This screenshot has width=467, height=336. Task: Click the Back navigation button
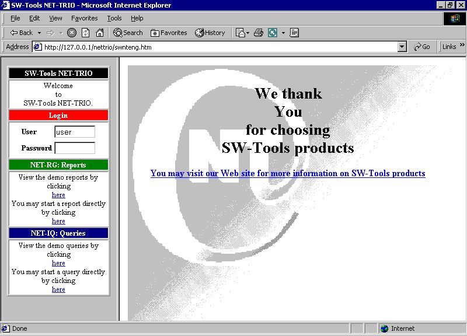click(22, 33)
